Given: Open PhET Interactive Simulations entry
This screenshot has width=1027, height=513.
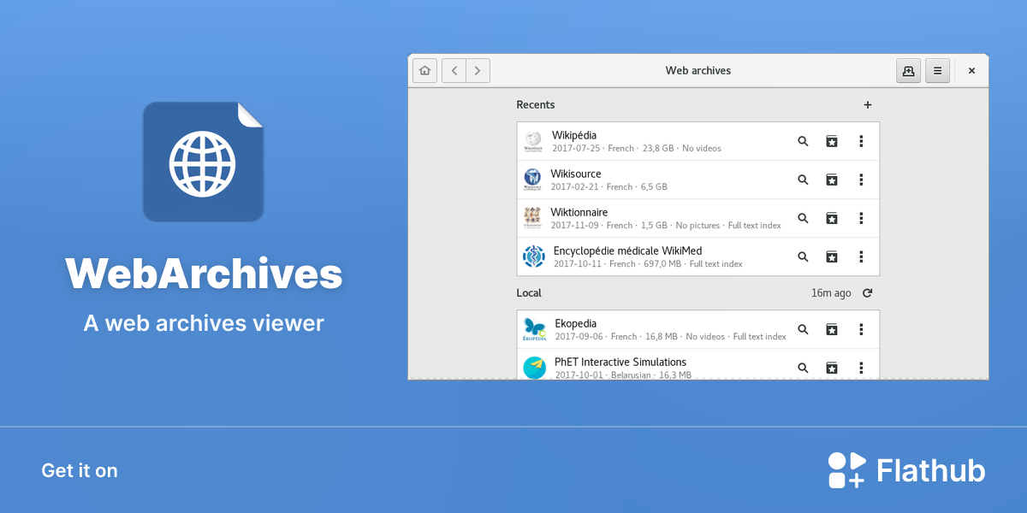Looking at the screenshot, I should pos(698,364).
